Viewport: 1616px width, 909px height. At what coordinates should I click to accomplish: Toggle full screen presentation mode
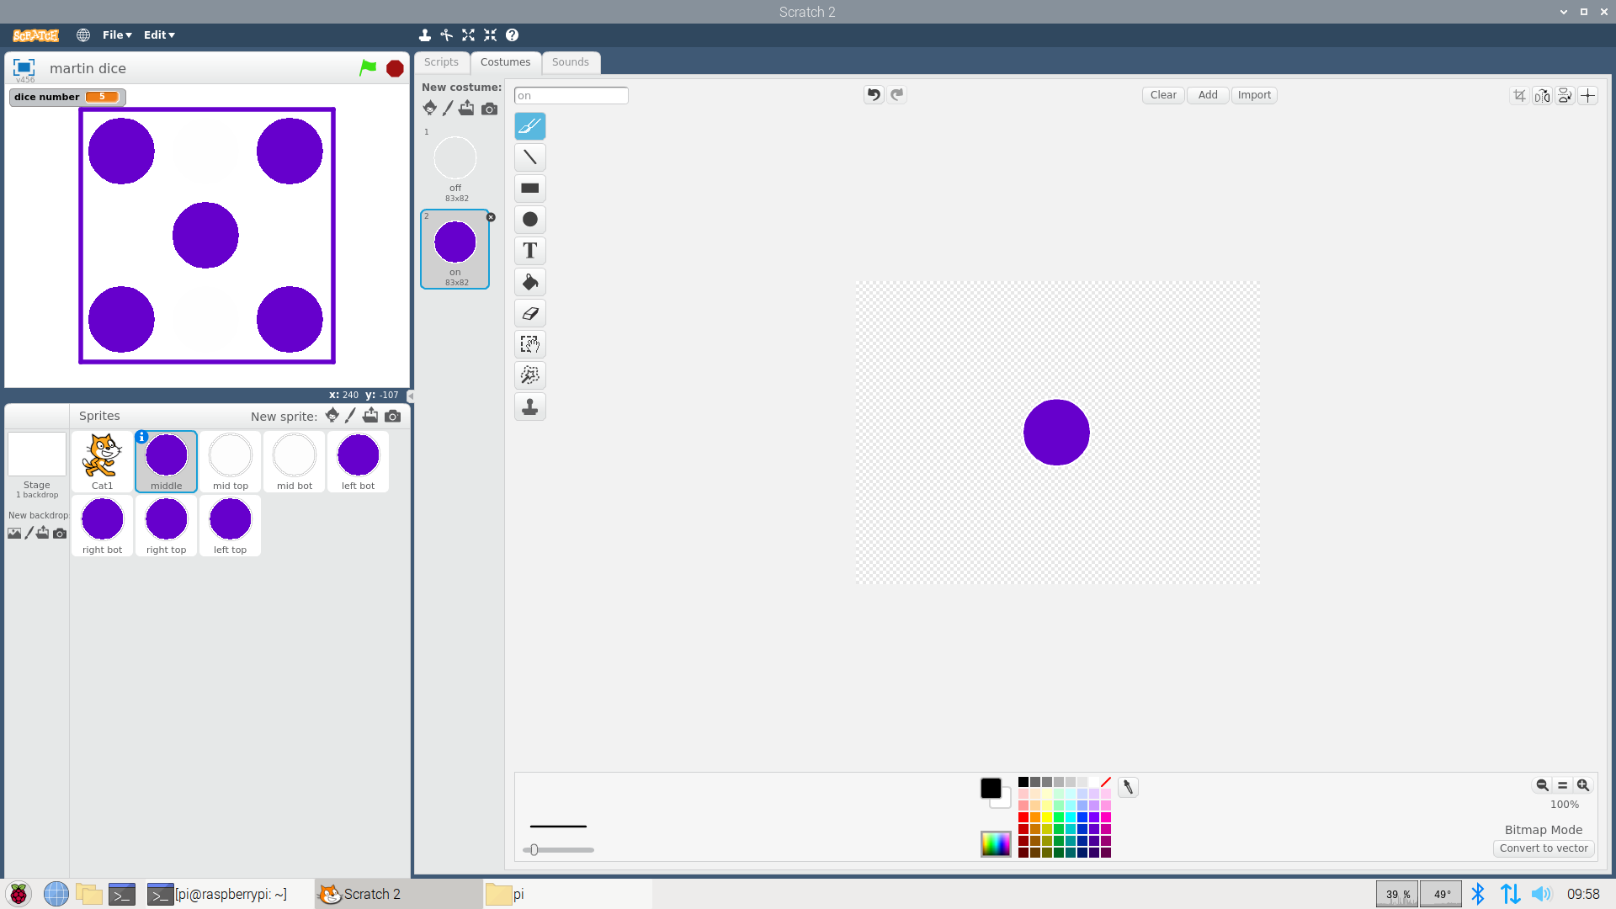[x=24, y=67]
